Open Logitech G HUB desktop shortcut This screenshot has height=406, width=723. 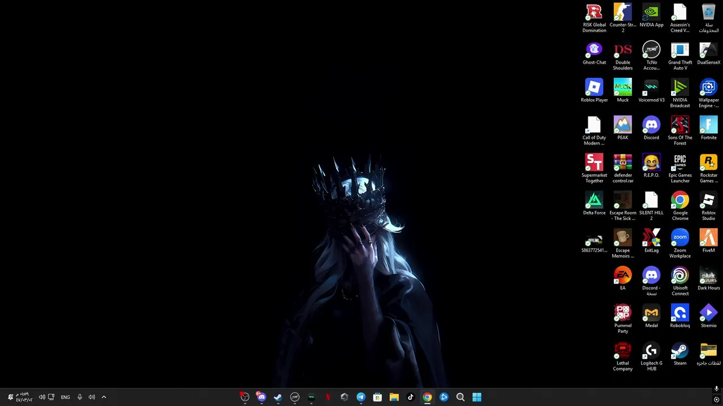pyautogui.click(x=651, y=357)
